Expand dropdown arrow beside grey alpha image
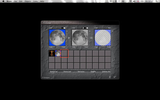The width and height of the screenshot is (160, 100). click(x=90, y=31)
